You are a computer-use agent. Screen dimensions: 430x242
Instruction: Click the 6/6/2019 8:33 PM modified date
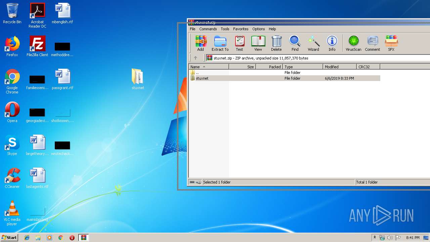[339, 78]
